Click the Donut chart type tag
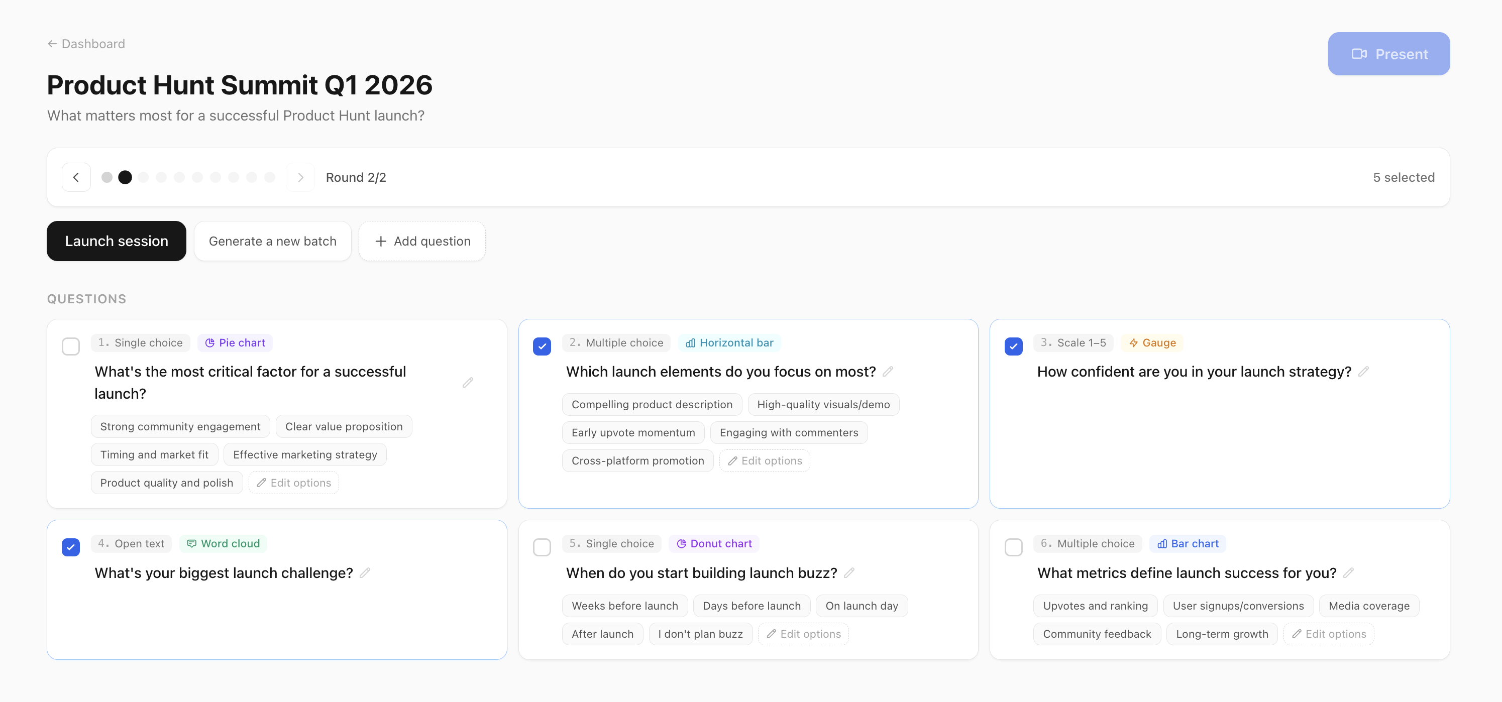 coord(714,543)
